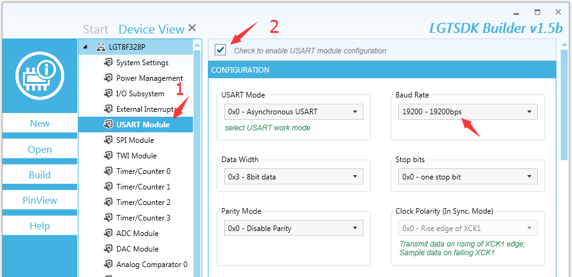Click the Power Management chip icon

click(108, 78)
